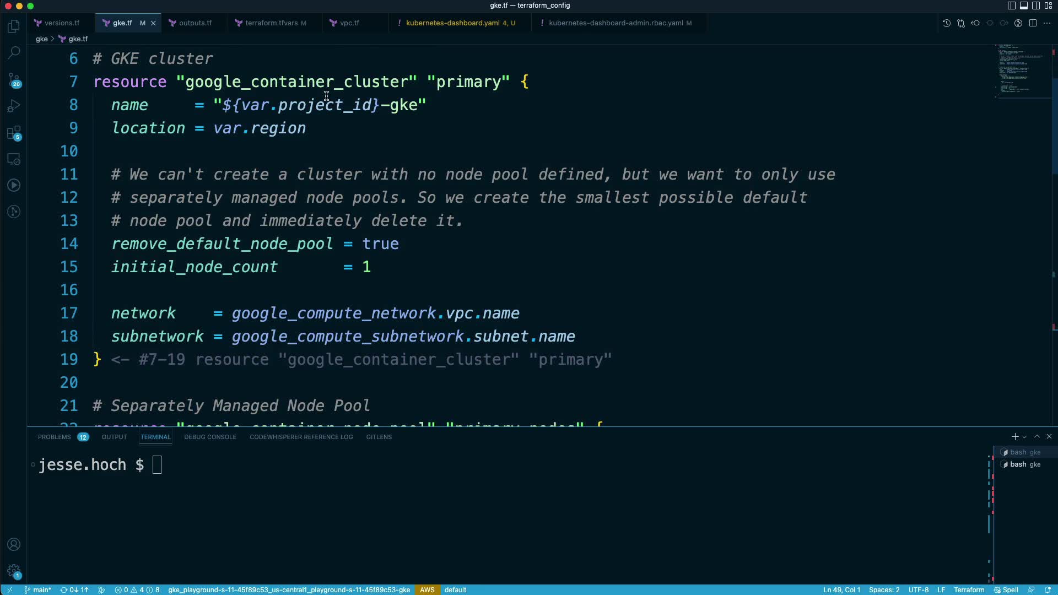Image resolution: width=1058 pixels, height=595 pixels.
Task: Open the Manage gear icon
Action: coord(14,571)
